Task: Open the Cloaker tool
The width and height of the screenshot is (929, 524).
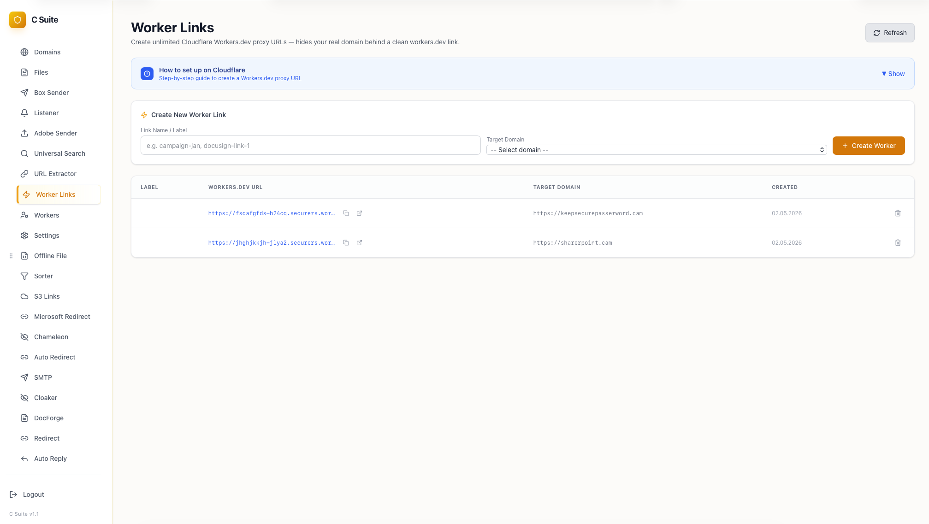Action: 59,398
